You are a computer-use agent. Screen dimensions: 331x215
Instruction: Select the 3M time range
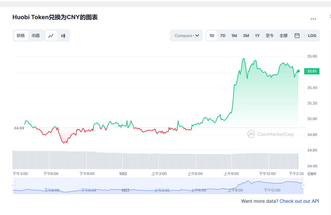[246, 35]
